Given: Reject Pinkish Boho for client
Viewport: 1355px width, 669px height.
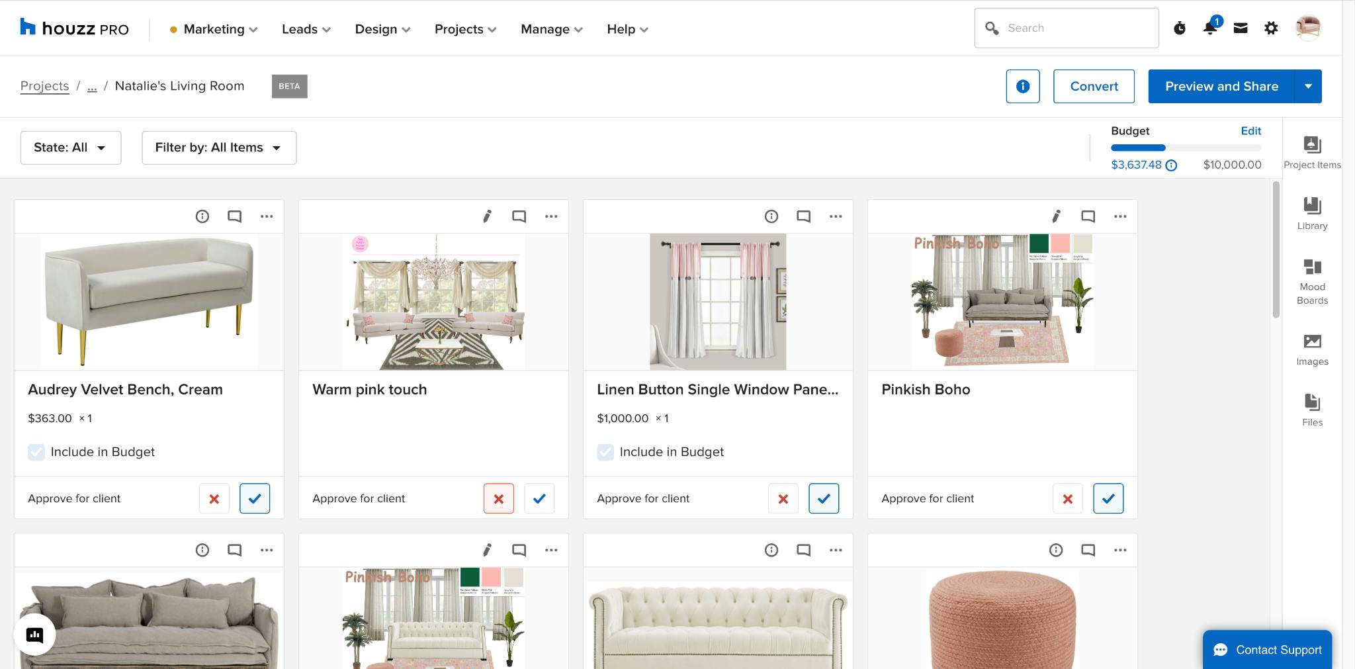Looking at the screenshot, I should (x=1068, y=499).
